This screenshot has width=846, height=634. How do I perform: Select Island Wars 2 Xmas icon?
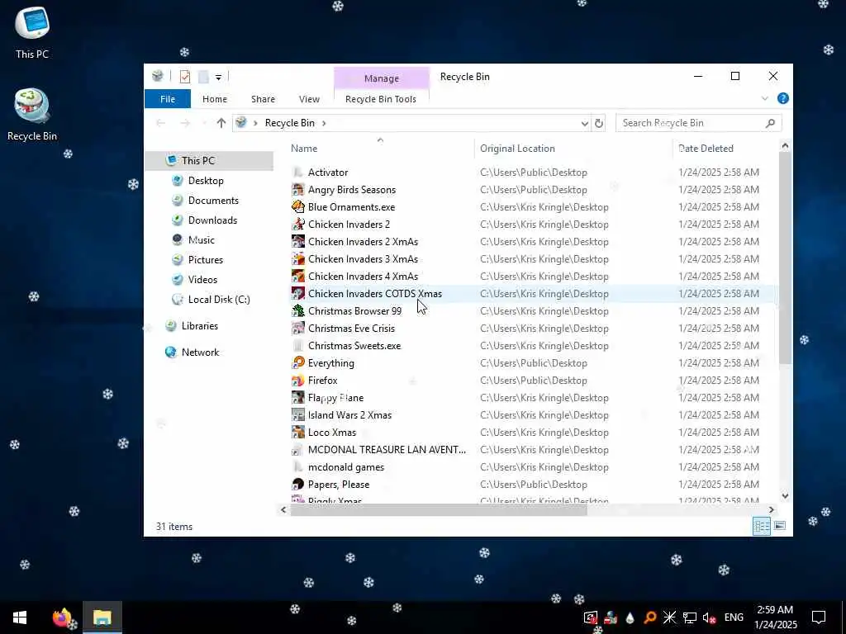tap(297, 415)
